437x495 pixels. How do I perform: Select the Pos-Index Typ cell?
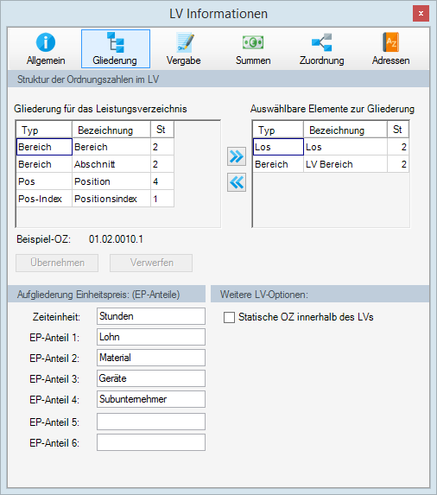44,199
